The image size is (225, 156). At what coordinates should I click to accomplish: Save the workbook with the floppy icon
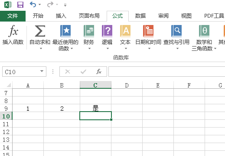pos(20,5)
